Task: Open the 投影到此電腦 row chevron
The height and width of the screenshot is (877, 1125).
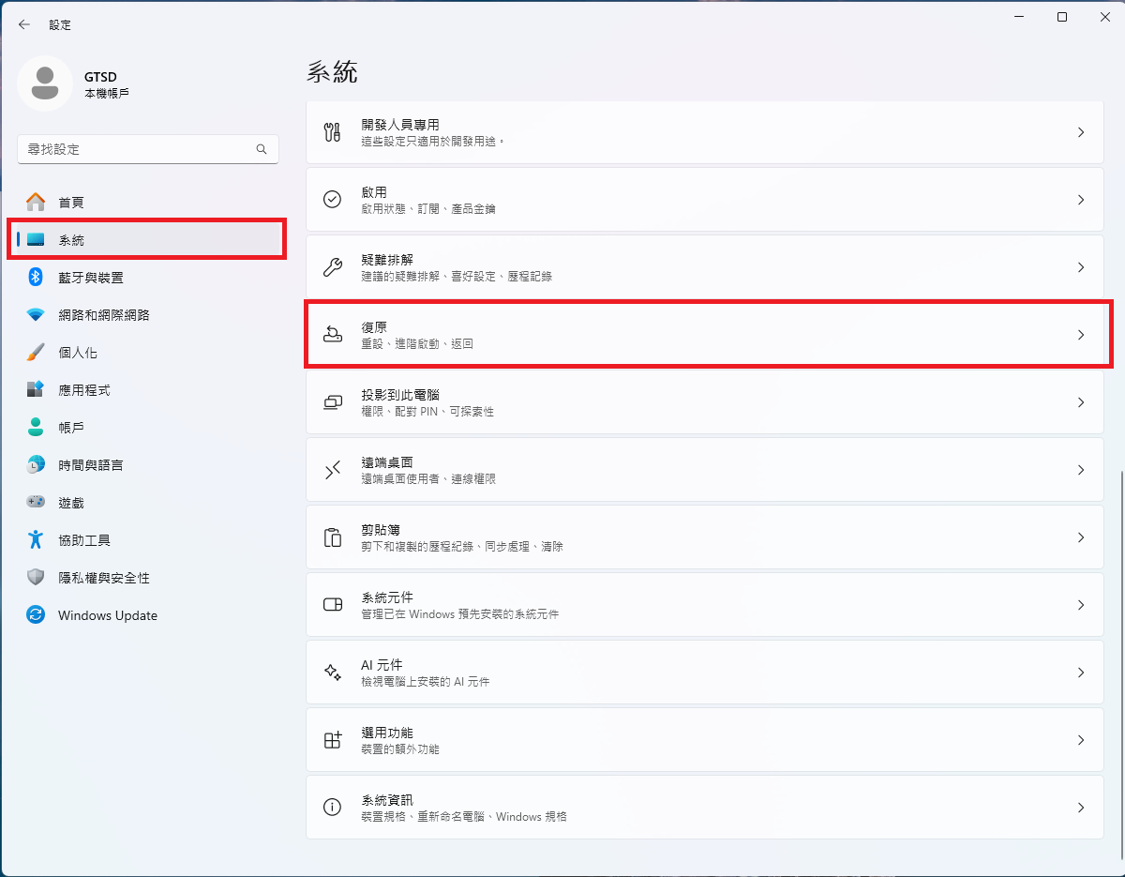Action: (x=1081, y=402)
